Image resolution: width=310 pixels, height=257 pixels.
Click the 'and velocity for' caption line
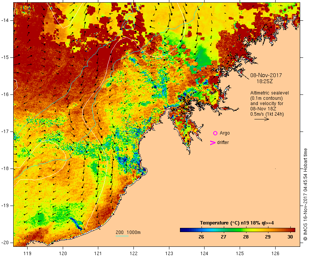267,104
